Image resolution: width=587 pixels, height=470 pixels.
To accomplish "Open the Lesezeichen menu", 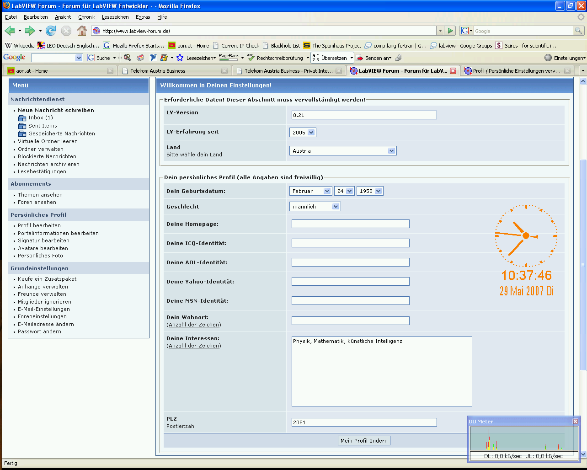I will point(115,17).
